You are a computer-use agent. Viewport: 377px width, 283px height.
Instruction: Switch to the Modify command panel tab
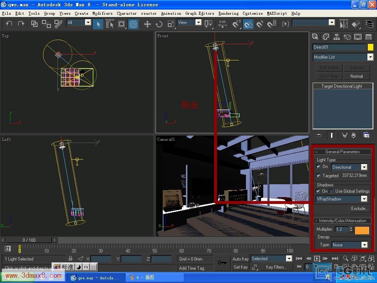point(326,37)
